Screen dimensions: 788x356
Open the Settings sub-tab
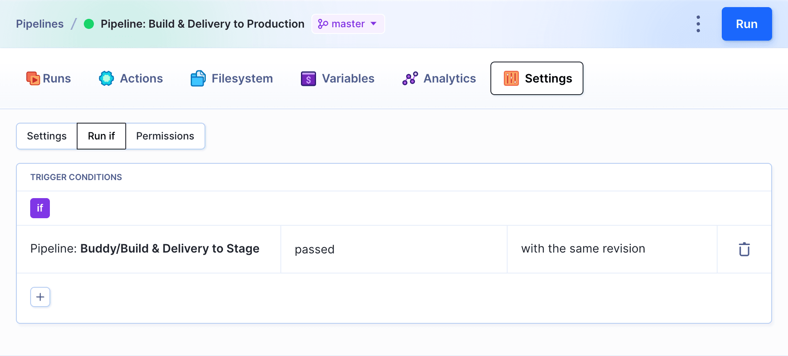[47, 136]
